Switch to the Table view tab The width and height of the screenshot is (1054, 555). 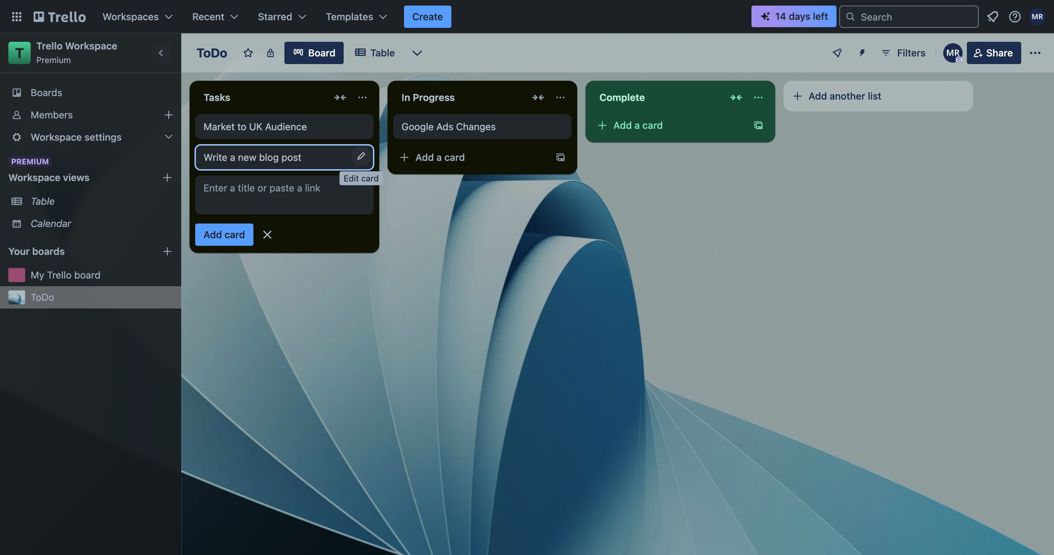pyautogui.click(x=375, y=53)
